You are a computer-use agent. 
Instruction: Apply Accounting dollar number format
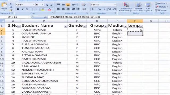[x=93, y=9]
